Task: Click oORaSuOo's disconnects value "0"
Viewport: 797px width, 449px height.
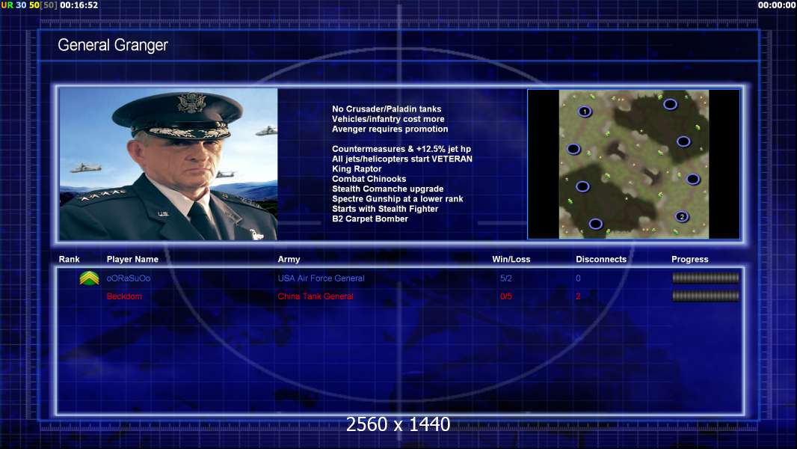Action: click(578, 278)
